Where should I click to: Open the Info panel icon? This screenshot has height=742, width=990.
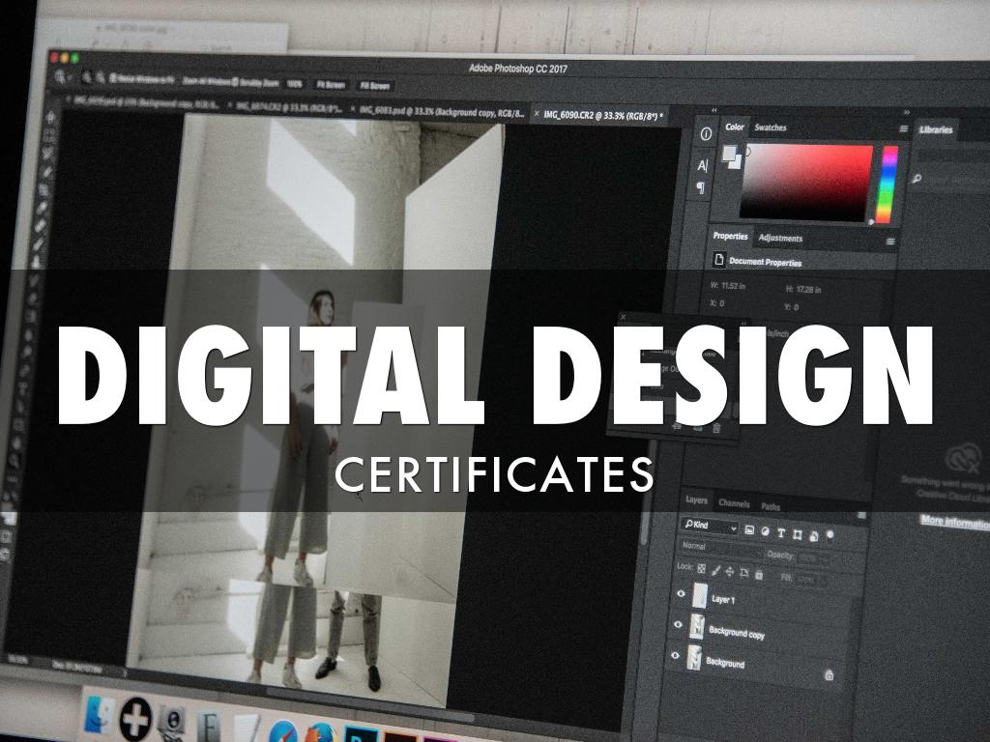point(705,135)
